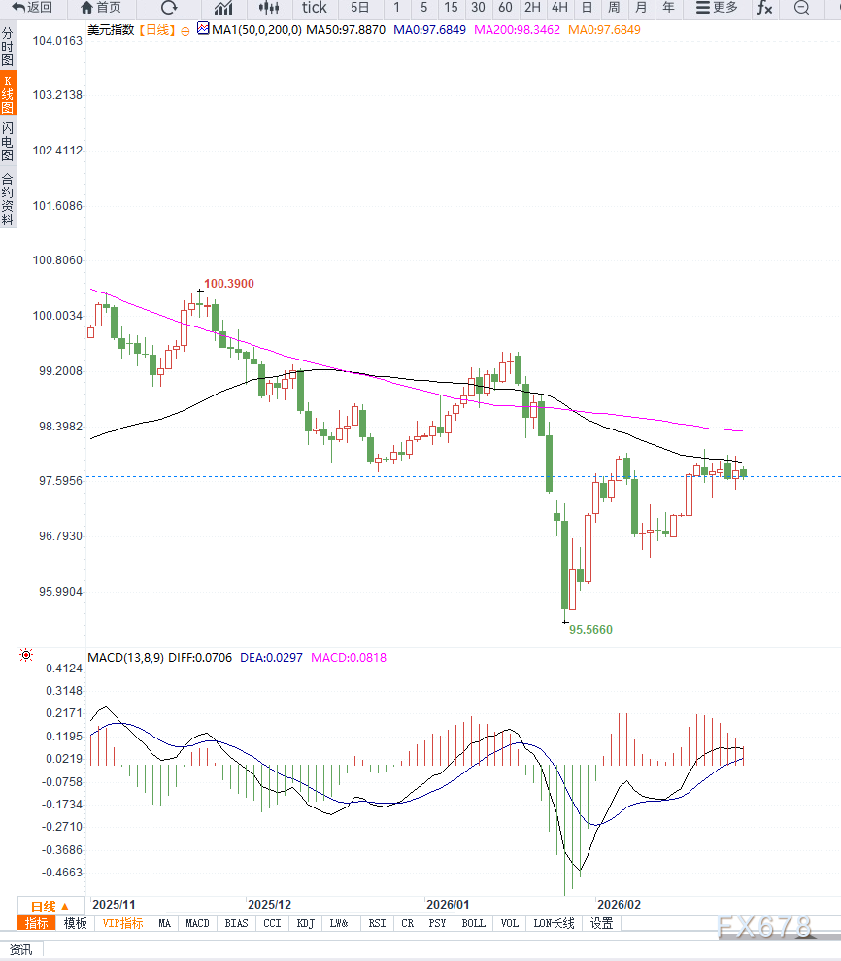Switch to the 模板 tab
The height and width of the screenshot is (961, 841).
point(75,923)
